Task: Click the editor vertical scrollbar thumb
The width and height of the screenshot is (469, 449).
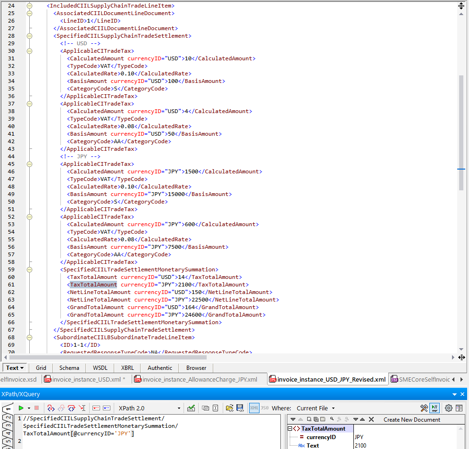Action: pos(461,133)
